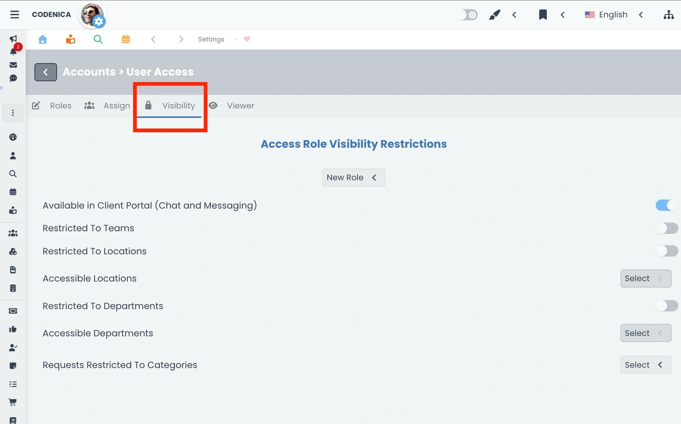Open the calendar icon in the top toolbar

tap(126, 39)
